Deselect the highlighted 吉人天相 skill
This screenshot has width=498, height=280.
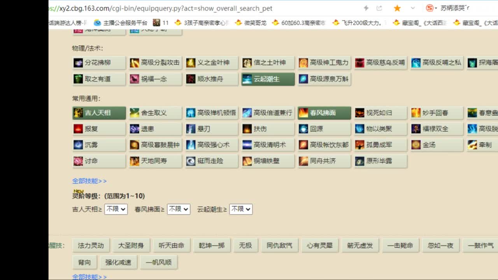99,113
